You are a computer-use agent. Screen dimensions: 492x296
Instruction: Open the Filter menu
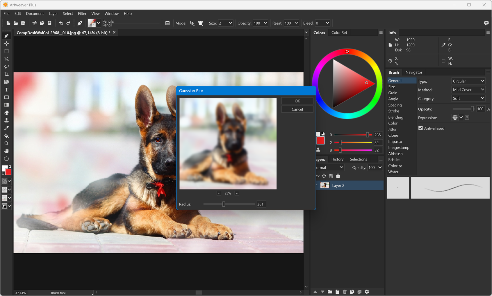click(x=82, y=14)
